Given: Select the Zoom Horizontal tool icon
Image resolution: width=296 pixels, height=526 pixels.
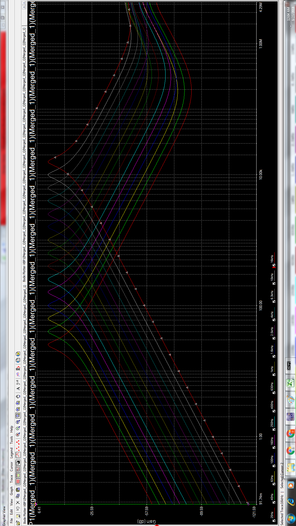Looking at the screenshot, I should (x=18, y=409).
